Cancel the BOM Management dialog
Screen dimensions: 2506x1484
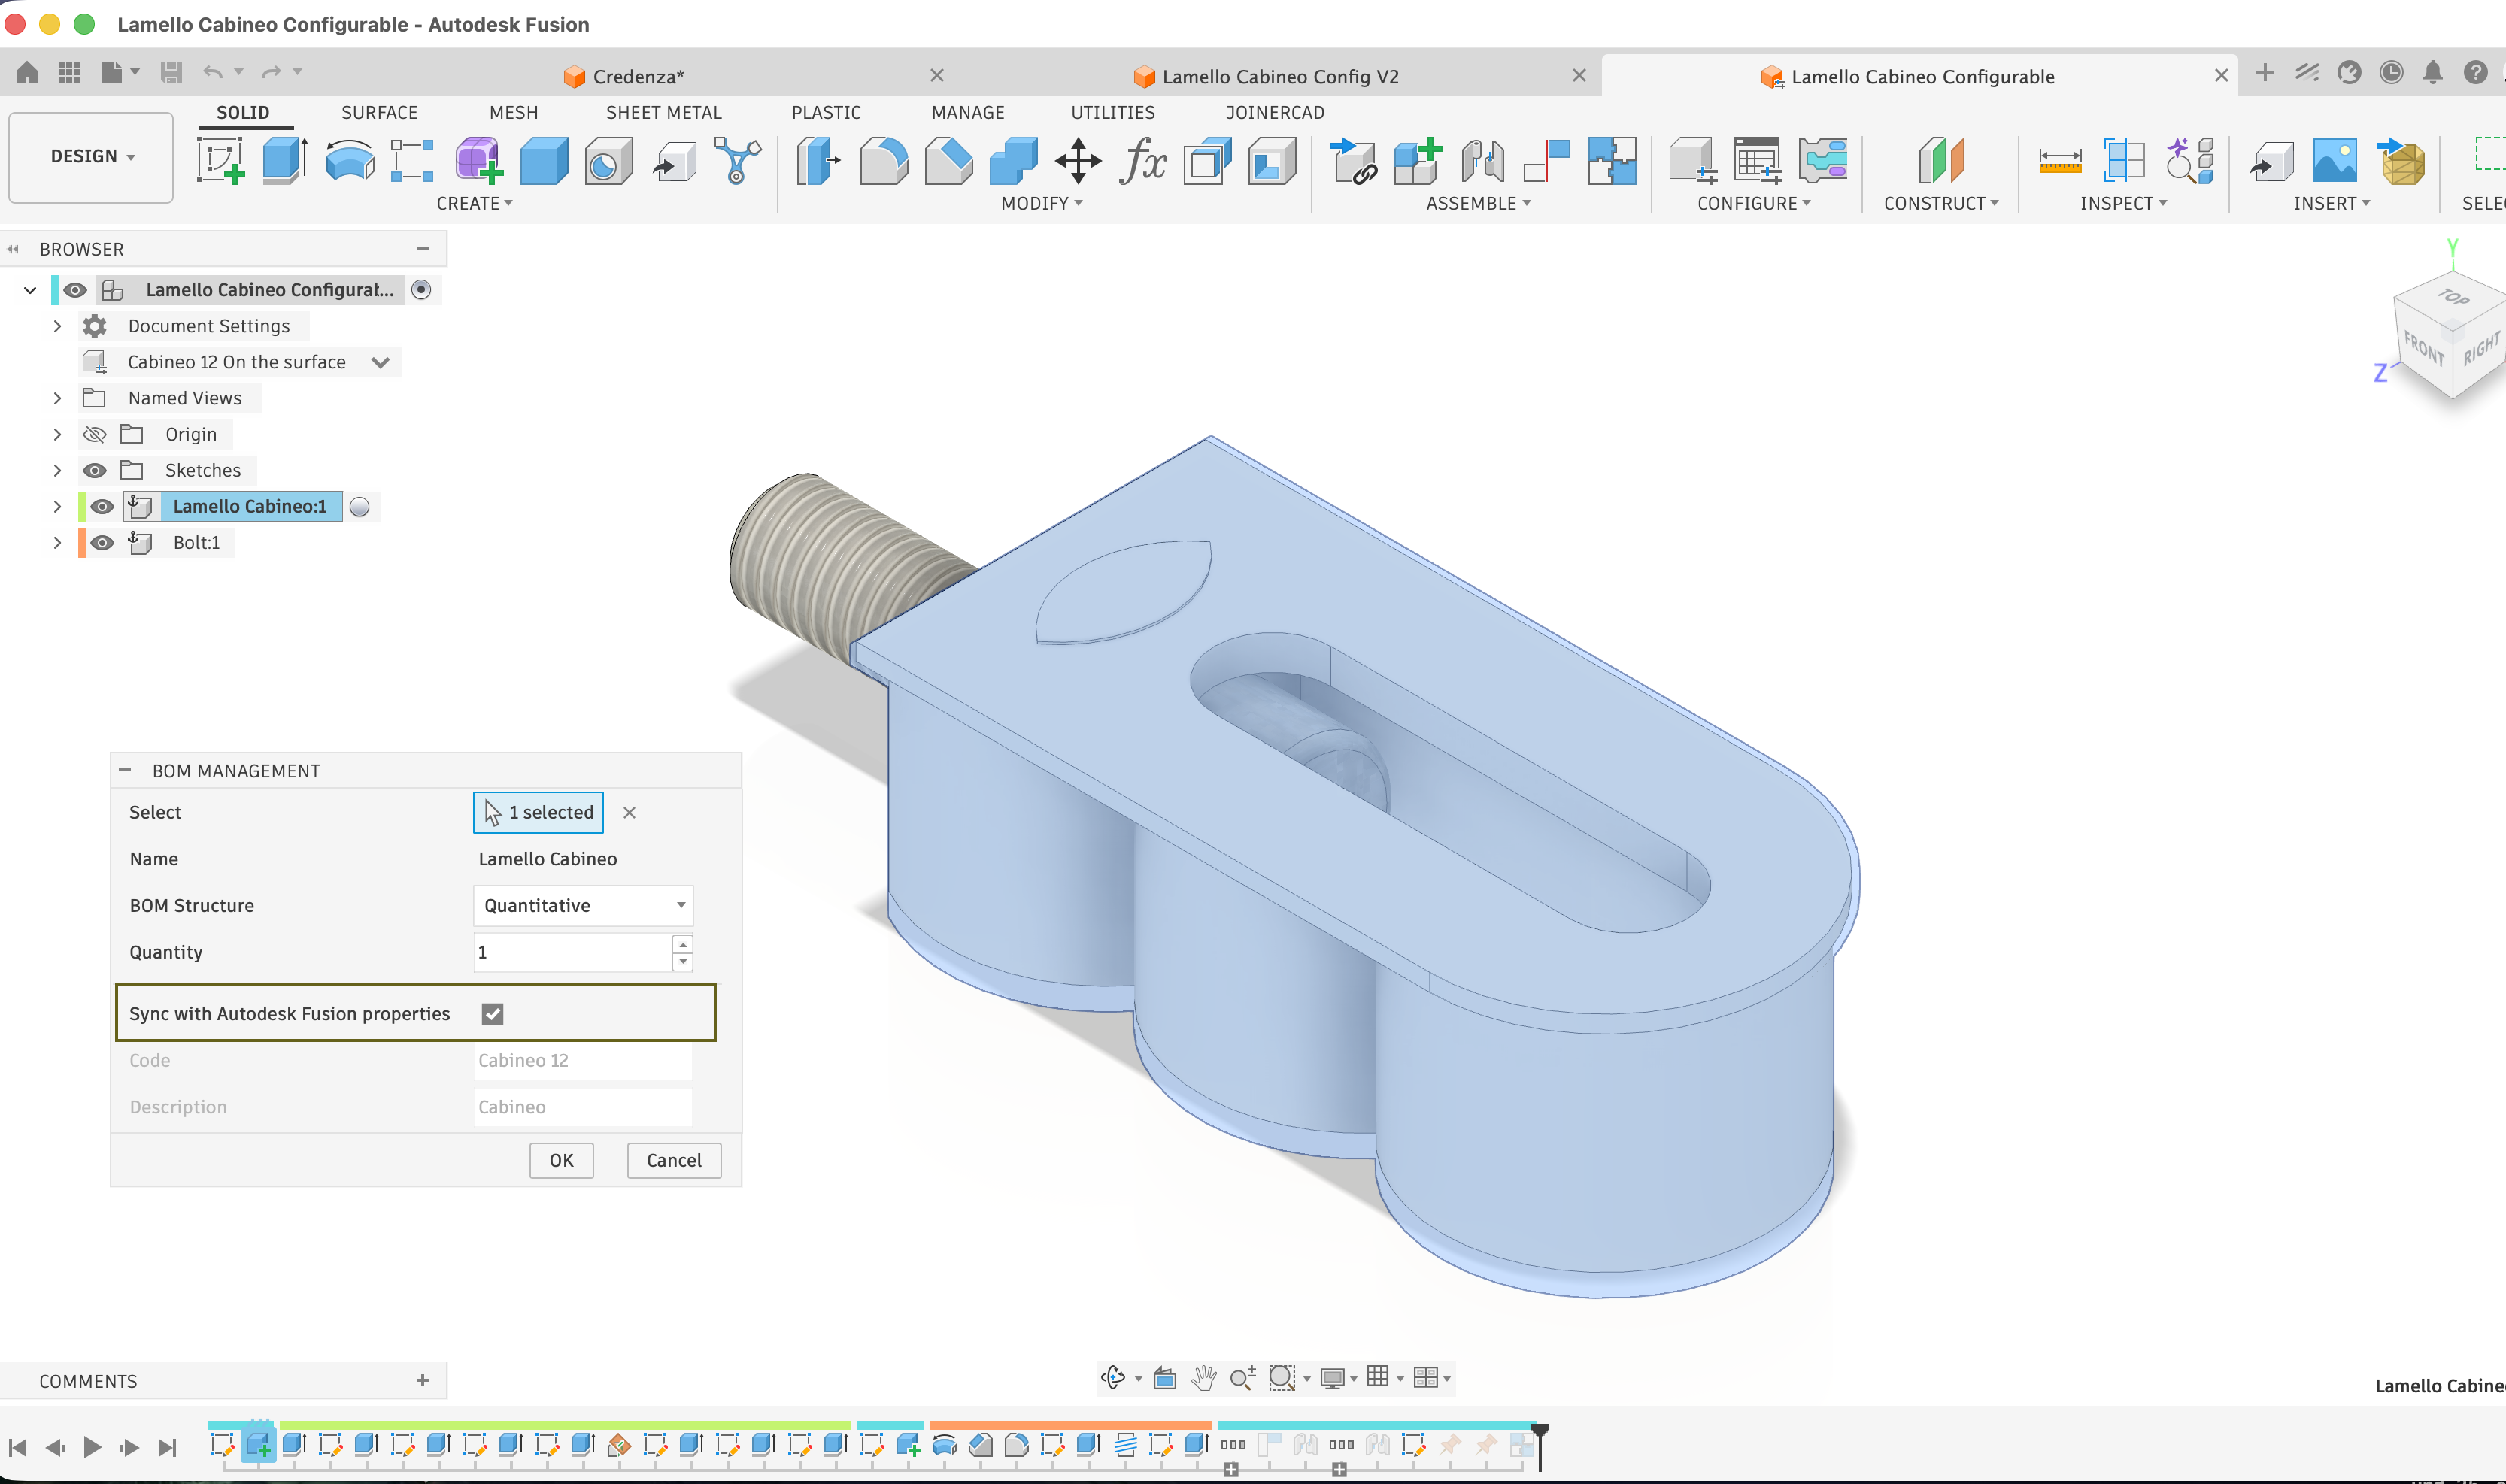tap(675, 1161)
